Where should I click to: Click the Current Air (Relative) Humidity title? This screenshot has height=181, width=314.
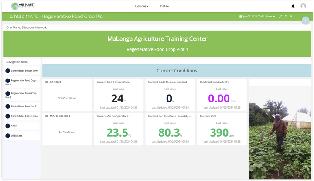pyautogui.click(x=169, y=116)
